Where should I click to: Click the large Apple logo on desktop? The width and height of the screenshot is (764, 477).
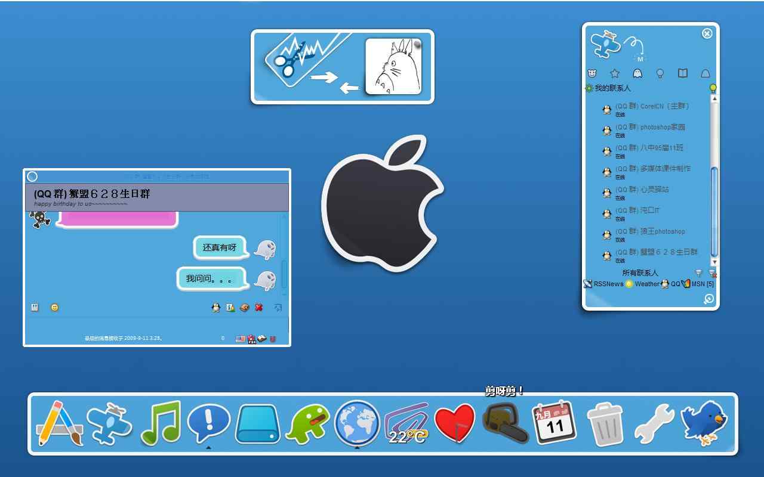click(382, 204)
